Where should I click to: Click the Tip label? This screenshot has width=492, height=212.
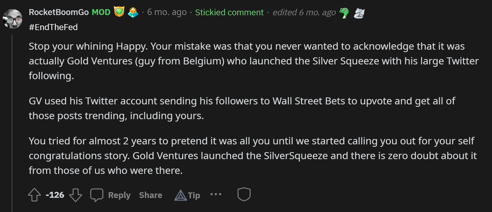coord(194,195)
